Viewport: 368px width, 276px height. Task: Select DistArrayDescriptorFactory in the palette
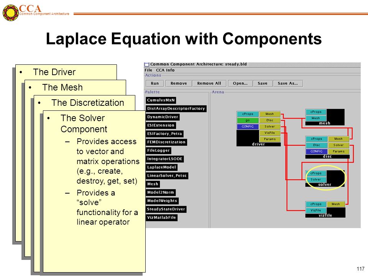[176, 108]
